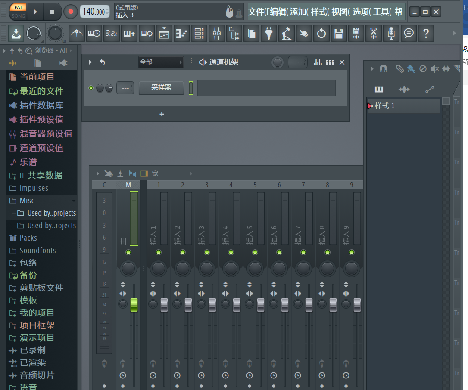The width and height of the screenshot is (468, 390).
Task: Click the 采样器 channel button
Action: 161,88
